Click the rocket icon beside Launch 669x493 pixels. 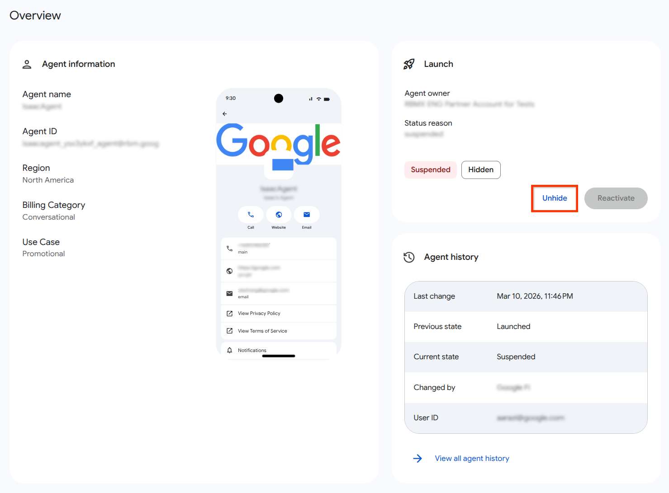click(x=409, y=64)
